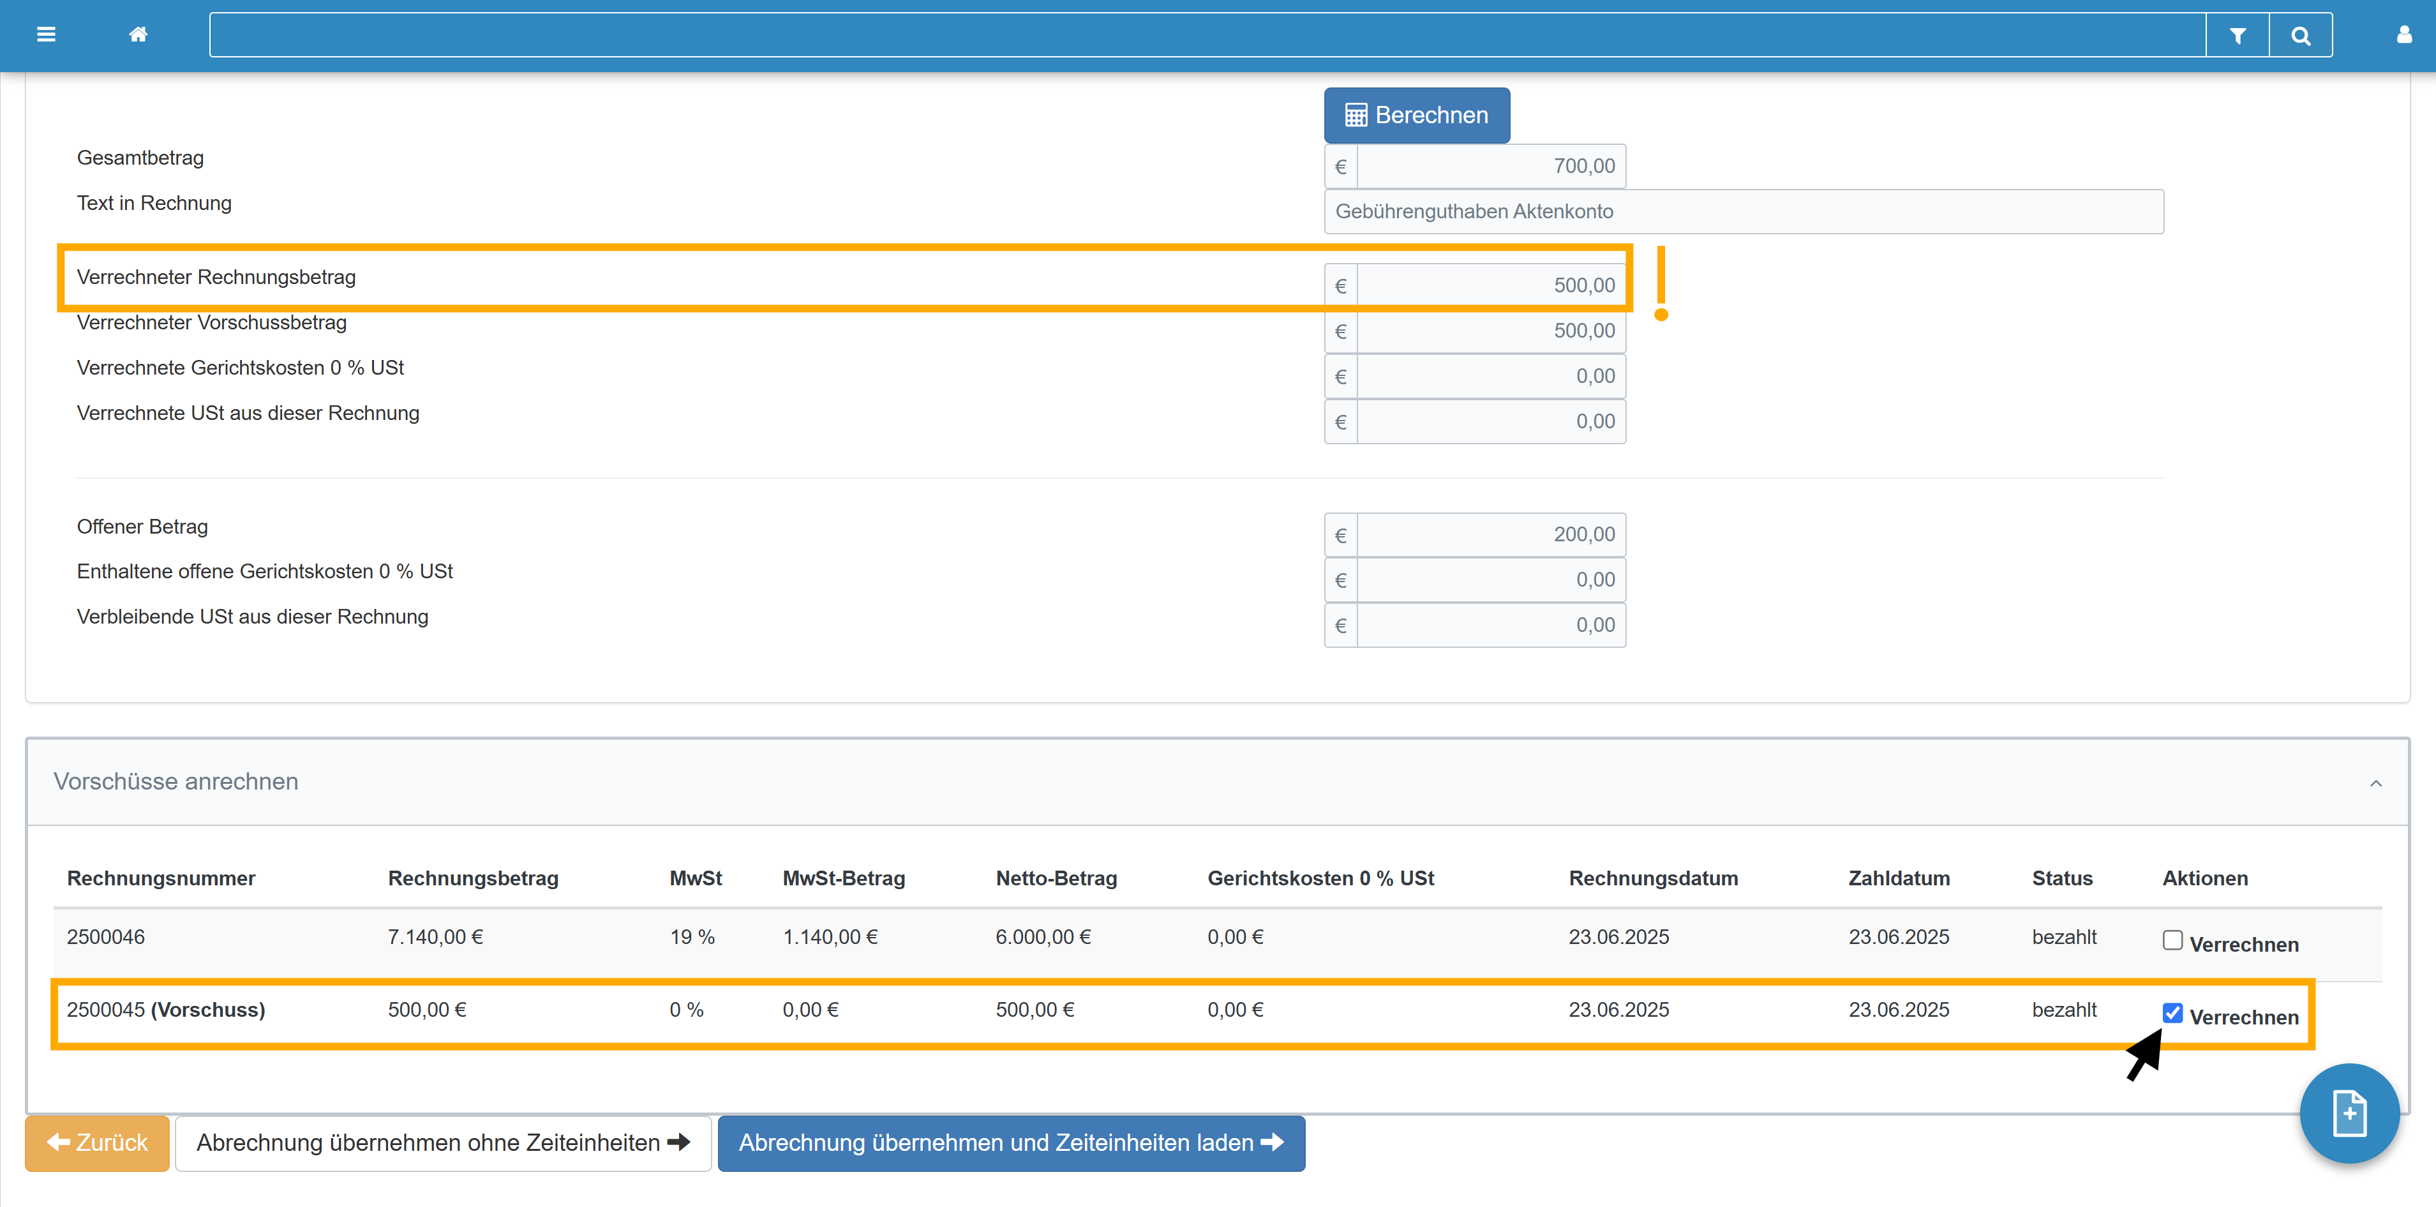Screen dimensions: 2436x1207
Task: Click the magnifier search icon
Action: (x=2301, y=35)
